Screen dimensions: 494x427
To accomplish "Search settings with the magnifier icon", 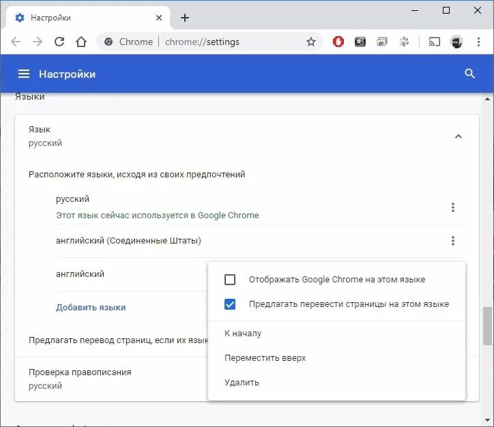I will click(x=469, y=74).
